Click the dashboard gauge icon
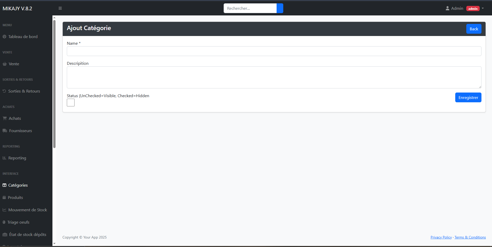The height and width of the screenshot is (247, 492). click(x=4, y=37)
